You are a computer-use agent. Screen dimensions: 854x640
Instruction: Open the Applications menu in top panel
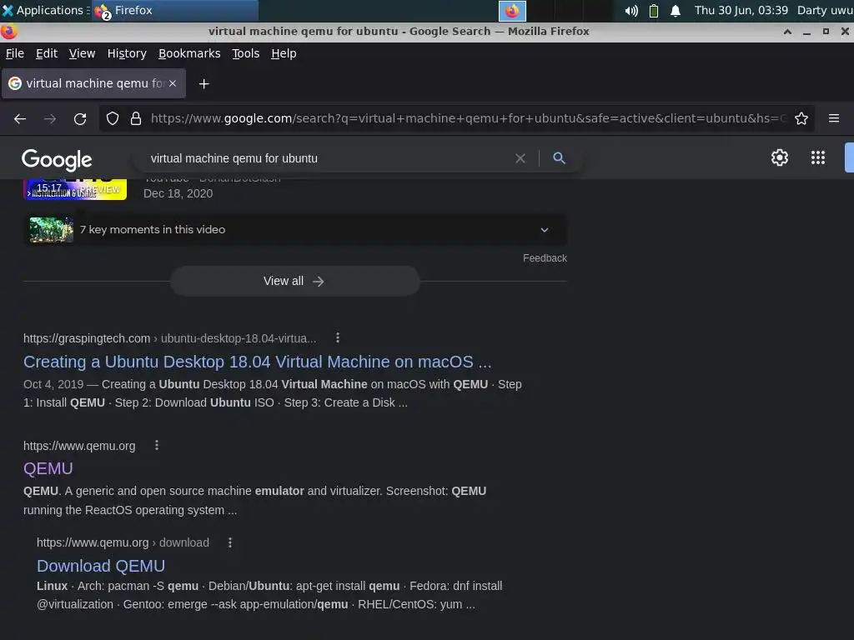[x=45, y=10]
